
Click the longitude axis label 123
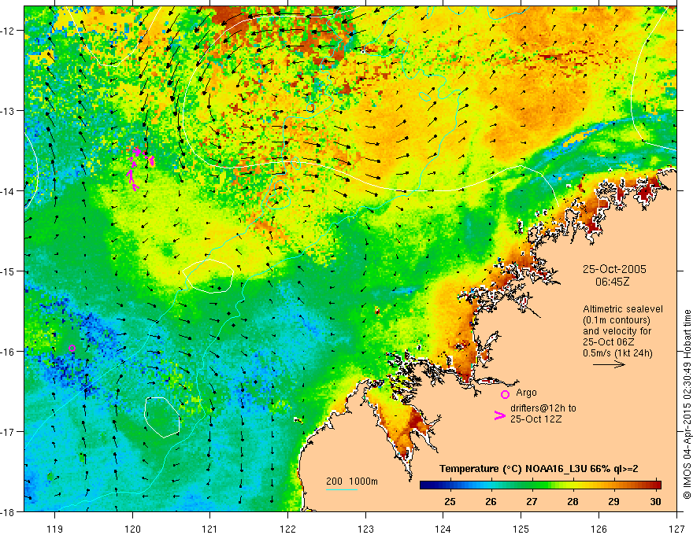365,529
